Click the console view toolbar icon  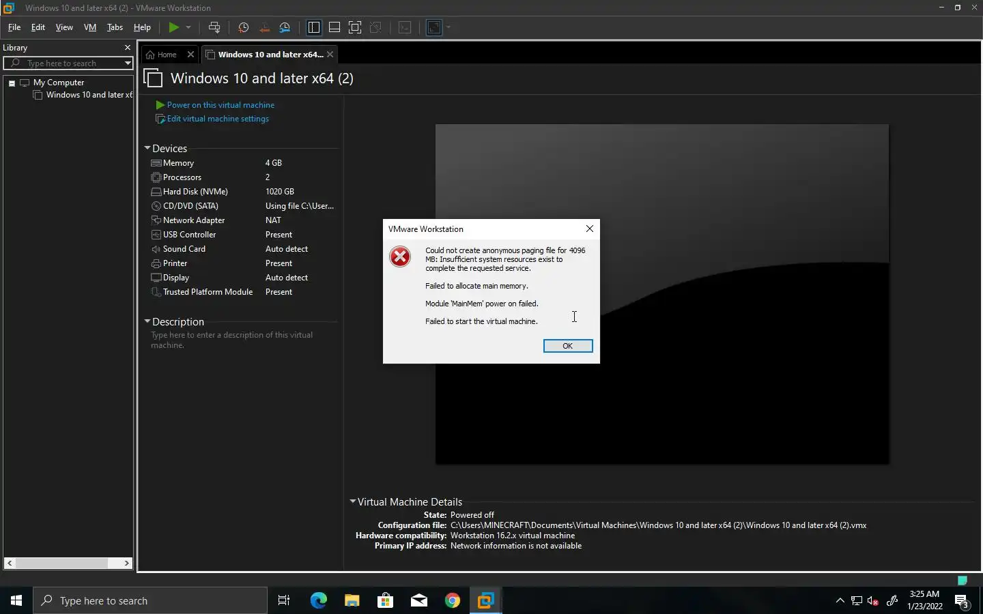click(405, 27)
